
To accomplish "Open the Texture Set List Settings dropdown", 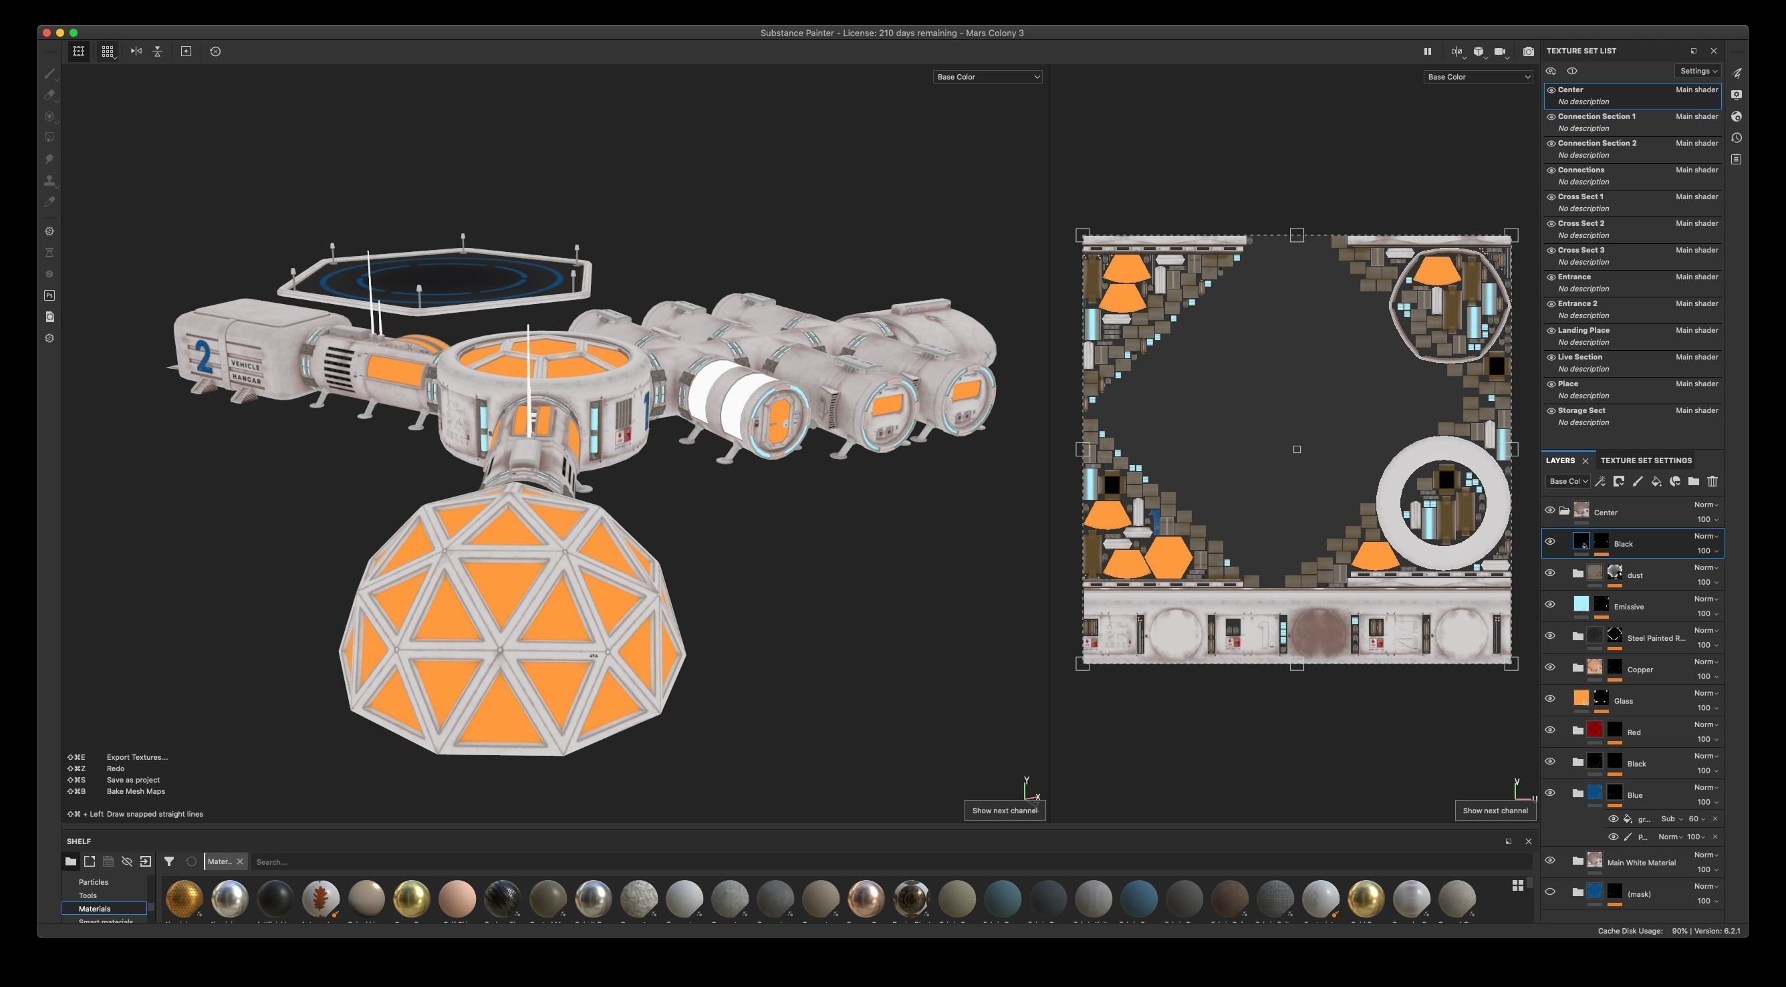I will (1698, 71).
